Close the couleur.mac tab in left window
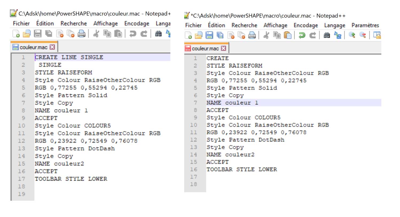 [52, 47]
